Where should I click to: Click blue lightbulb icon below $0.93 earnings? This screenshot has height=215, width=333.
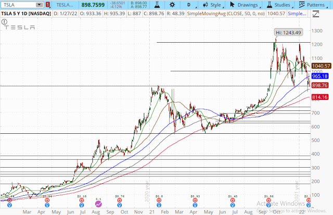coord(195,205)
